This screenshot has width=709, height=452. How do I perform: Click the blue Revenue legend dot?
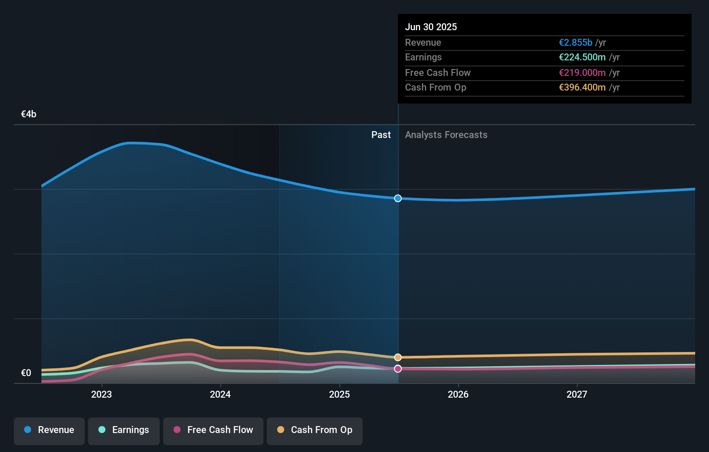(x=27, y=430)
